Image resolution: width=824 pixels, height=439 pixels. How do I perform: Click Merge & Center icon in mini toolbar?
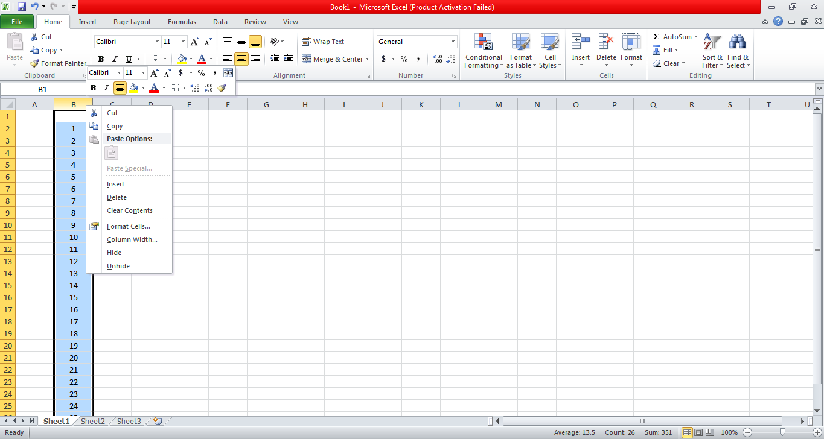(x=228, y=72)
